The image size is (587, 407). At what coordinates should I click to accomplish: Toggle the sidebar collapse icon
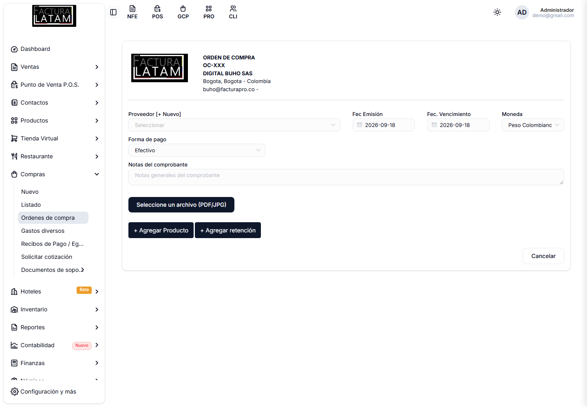[x=113, y=12]
